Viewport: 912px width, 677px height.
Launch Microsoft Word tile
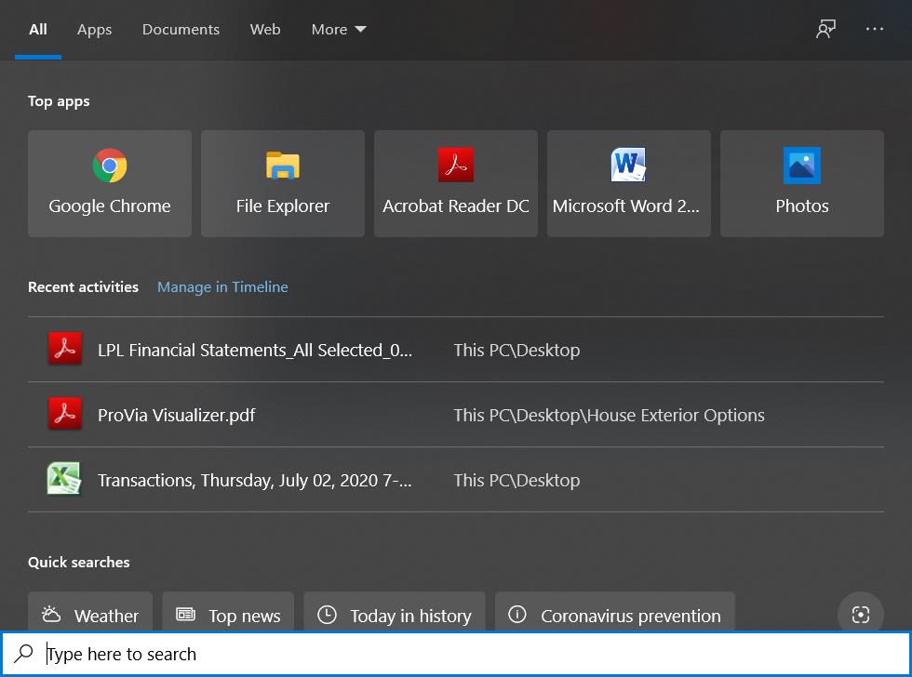pyautogui.click(x=629, y=183)
